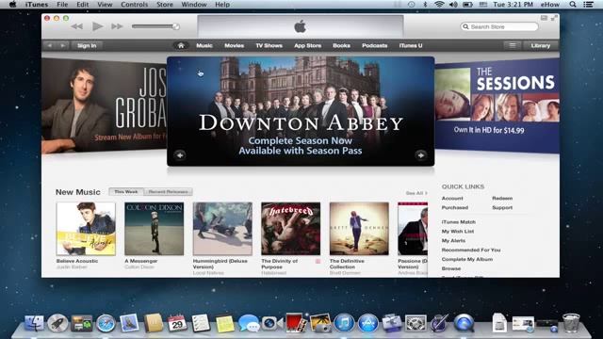Screen dimensions: 603x339
Task: Show previous banner with left carousel arrow
Action: pyautogui.click(x=180, y=155)
